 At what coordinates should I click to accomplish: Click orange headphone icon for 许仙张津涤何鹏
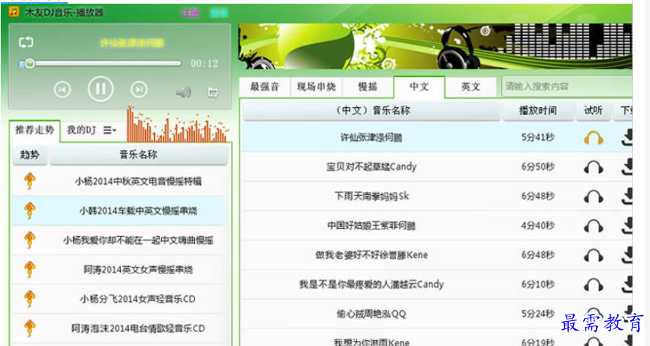tap(594, 138)
